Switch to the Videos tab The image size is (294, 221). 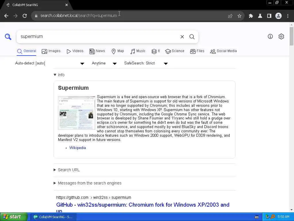click(75, 51)
